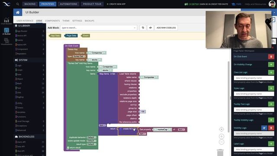Center the workspace with the crosshair icon

click(222, 130)
